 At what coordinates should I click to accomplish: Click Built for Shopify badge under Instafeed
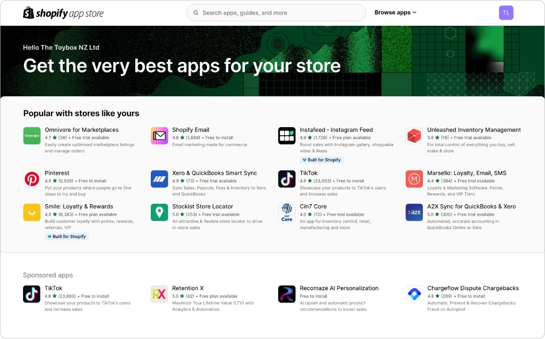321,160
